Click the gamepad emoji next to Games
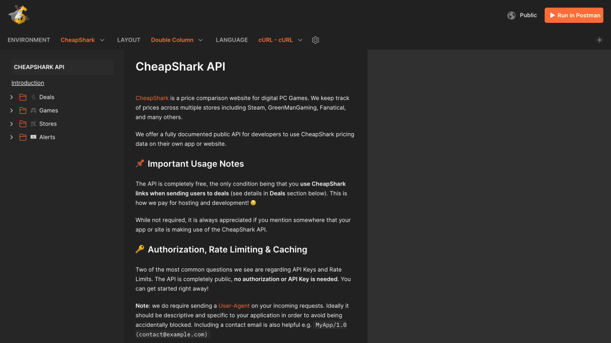 coord(34,110)
